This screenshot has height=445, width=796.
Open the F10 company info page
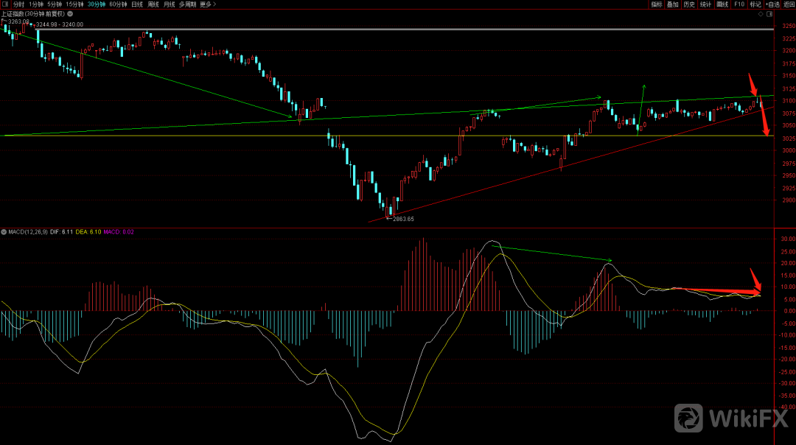tap(739, 4)
